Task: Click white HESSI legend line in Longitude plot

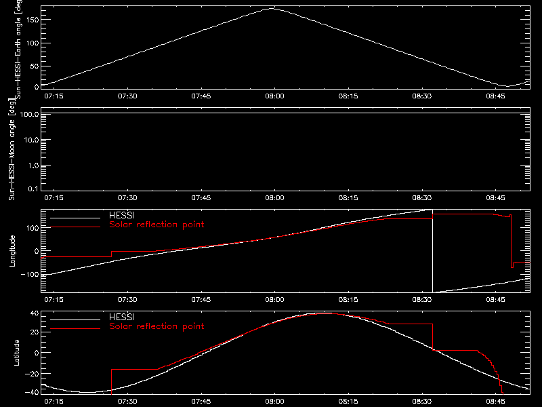Action: [75, 218]
